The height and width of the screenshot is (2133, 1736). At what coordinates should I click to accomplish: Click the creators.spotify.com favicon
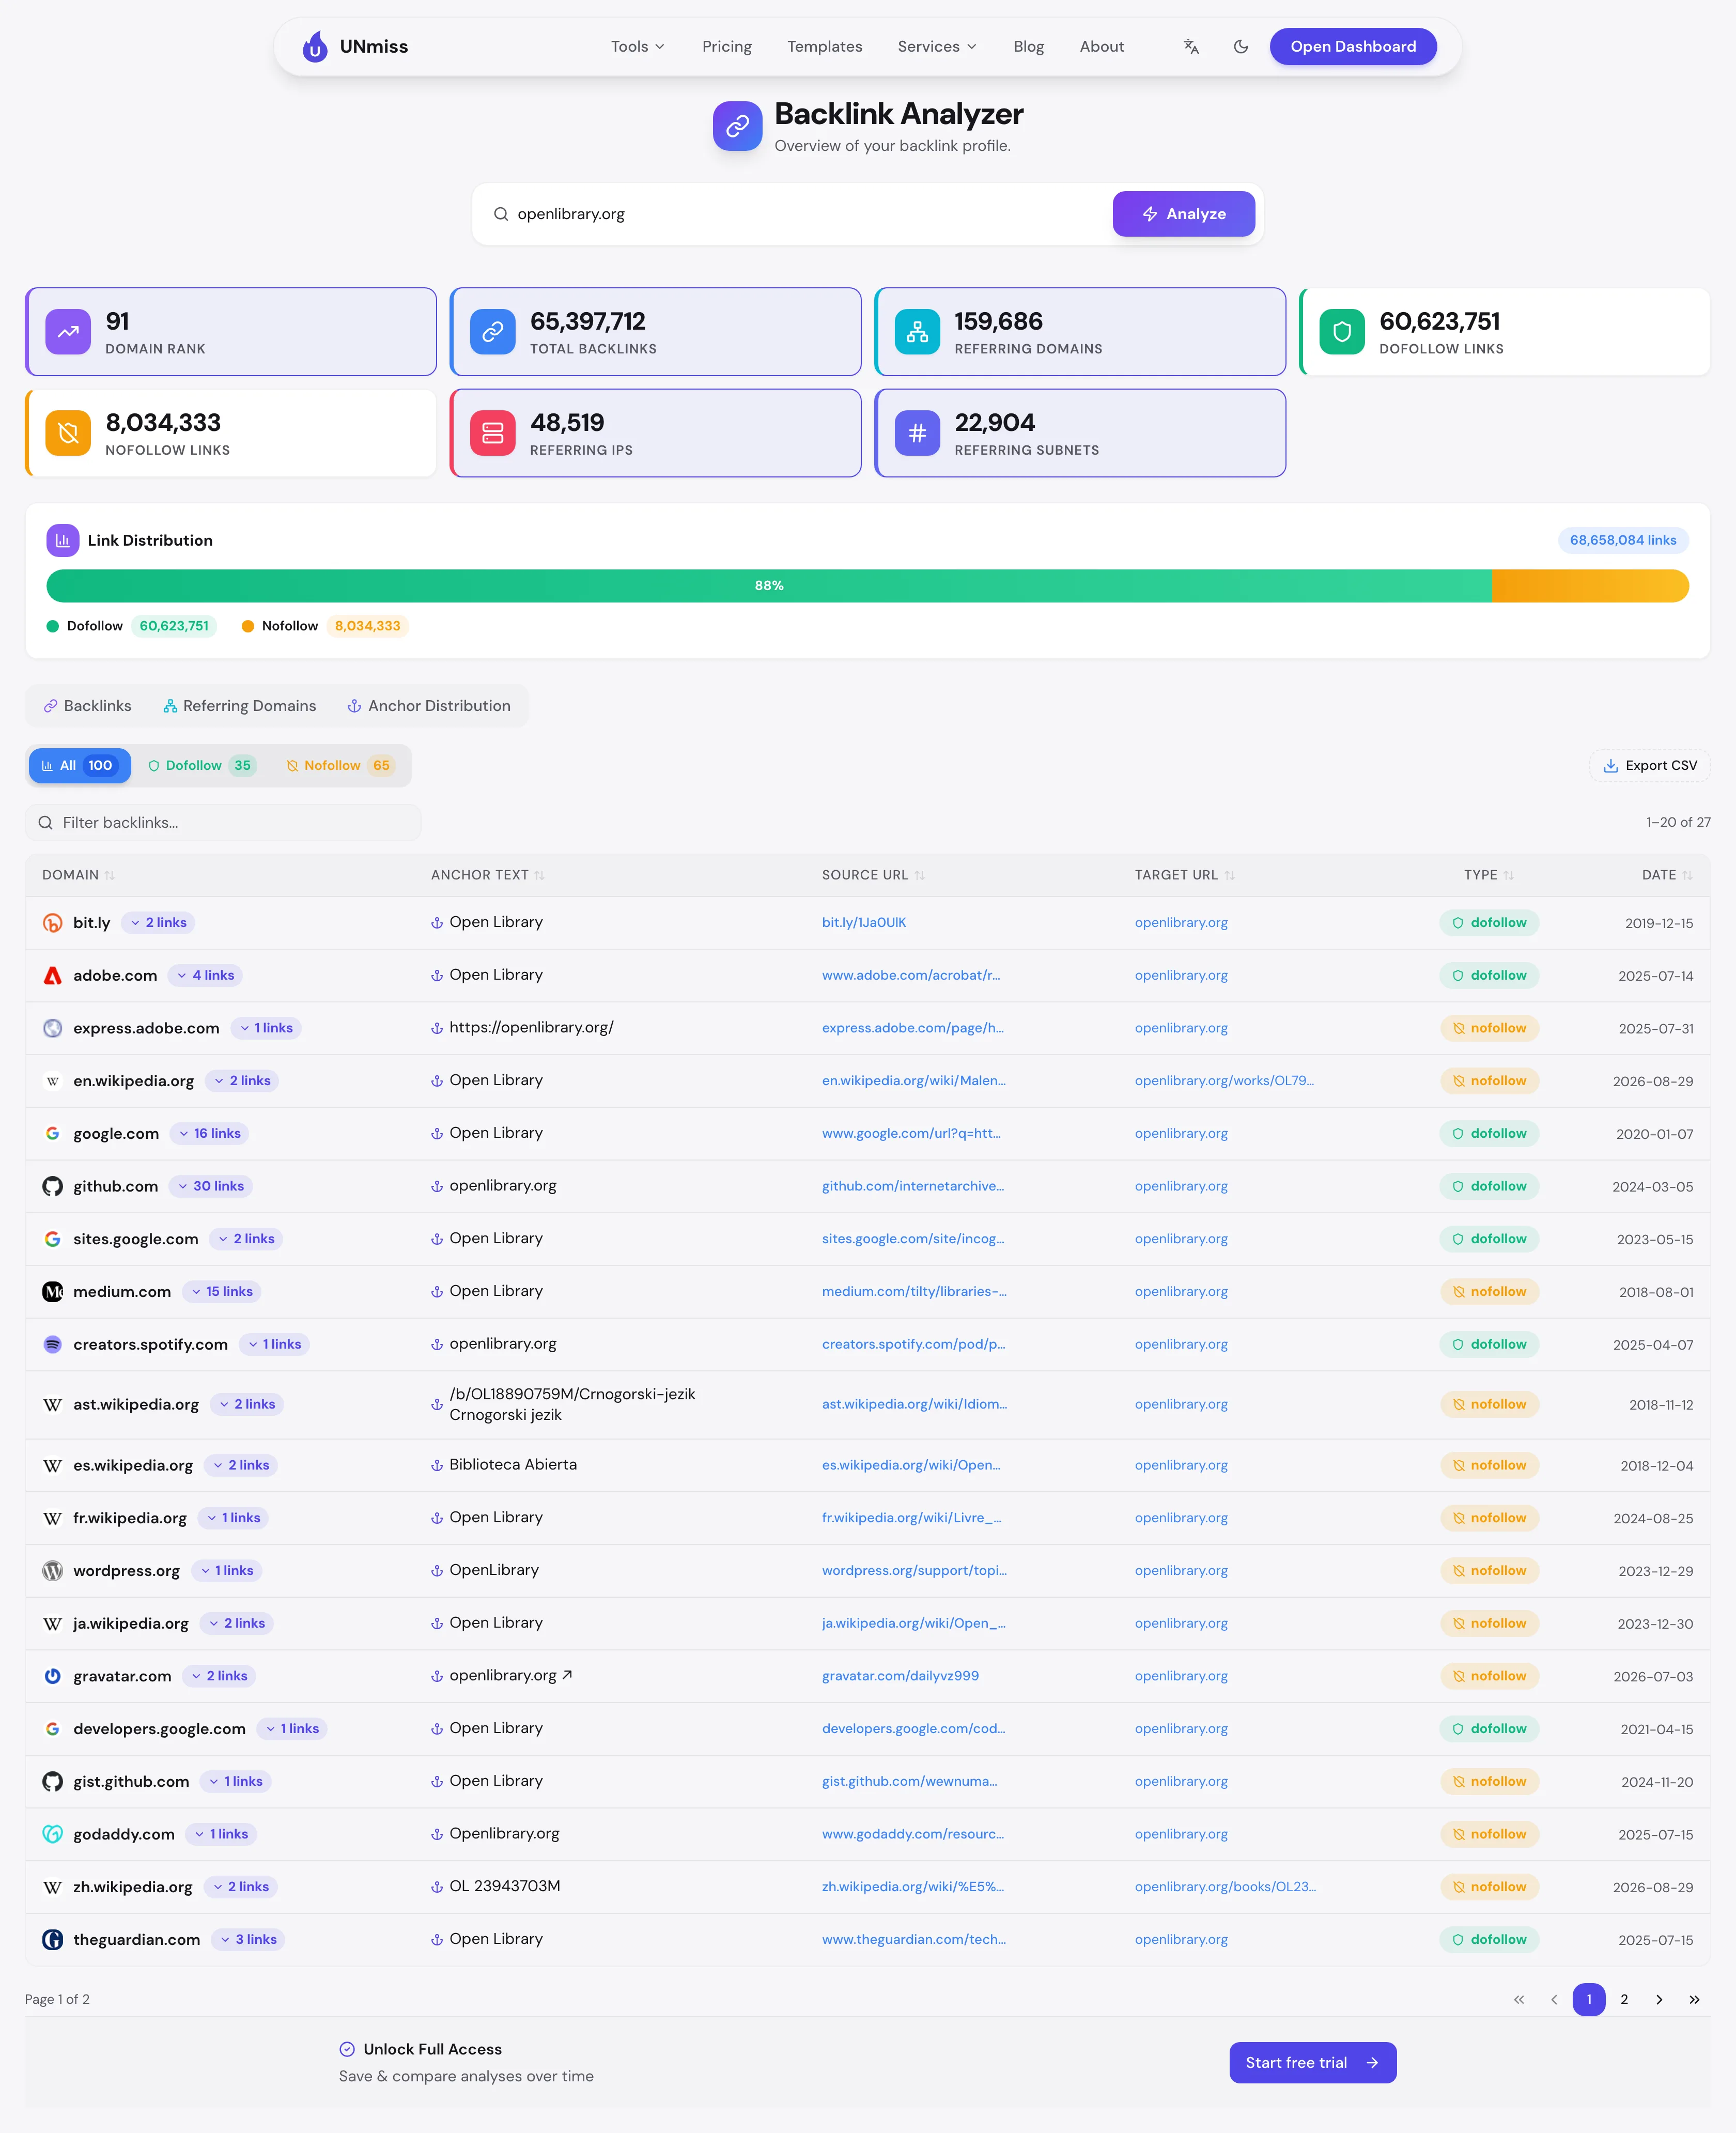pyautogui.click(x=53, y=1345)
